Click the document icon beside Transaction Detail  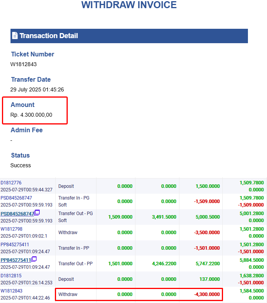[x=15, y=36]
